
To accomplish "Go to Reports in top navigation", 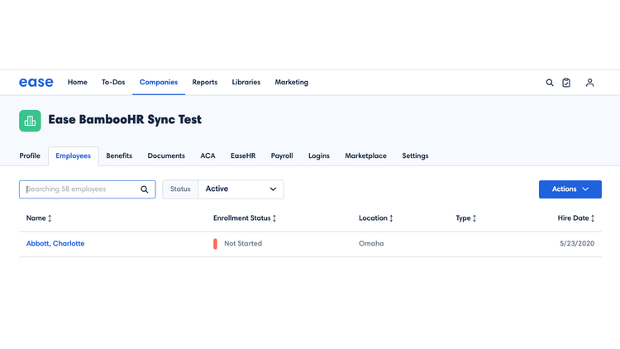I will [204, 82].
